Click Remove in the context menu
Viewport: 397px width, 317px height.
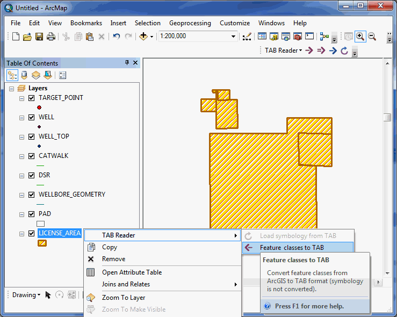click(x=163, y=259)
